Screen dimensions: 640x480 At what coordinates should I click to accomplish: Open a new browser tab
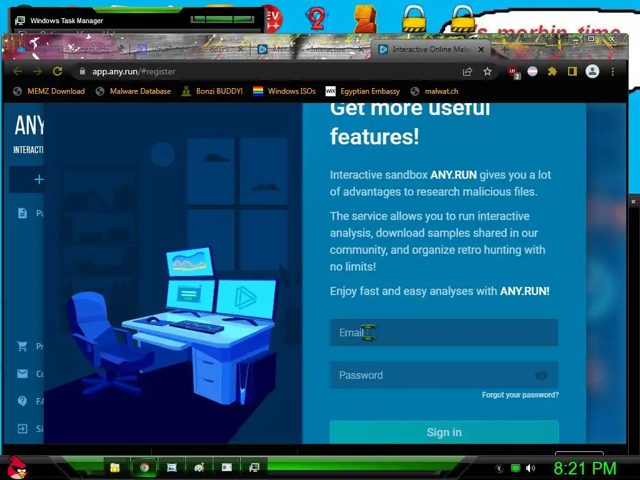point(504,49)
